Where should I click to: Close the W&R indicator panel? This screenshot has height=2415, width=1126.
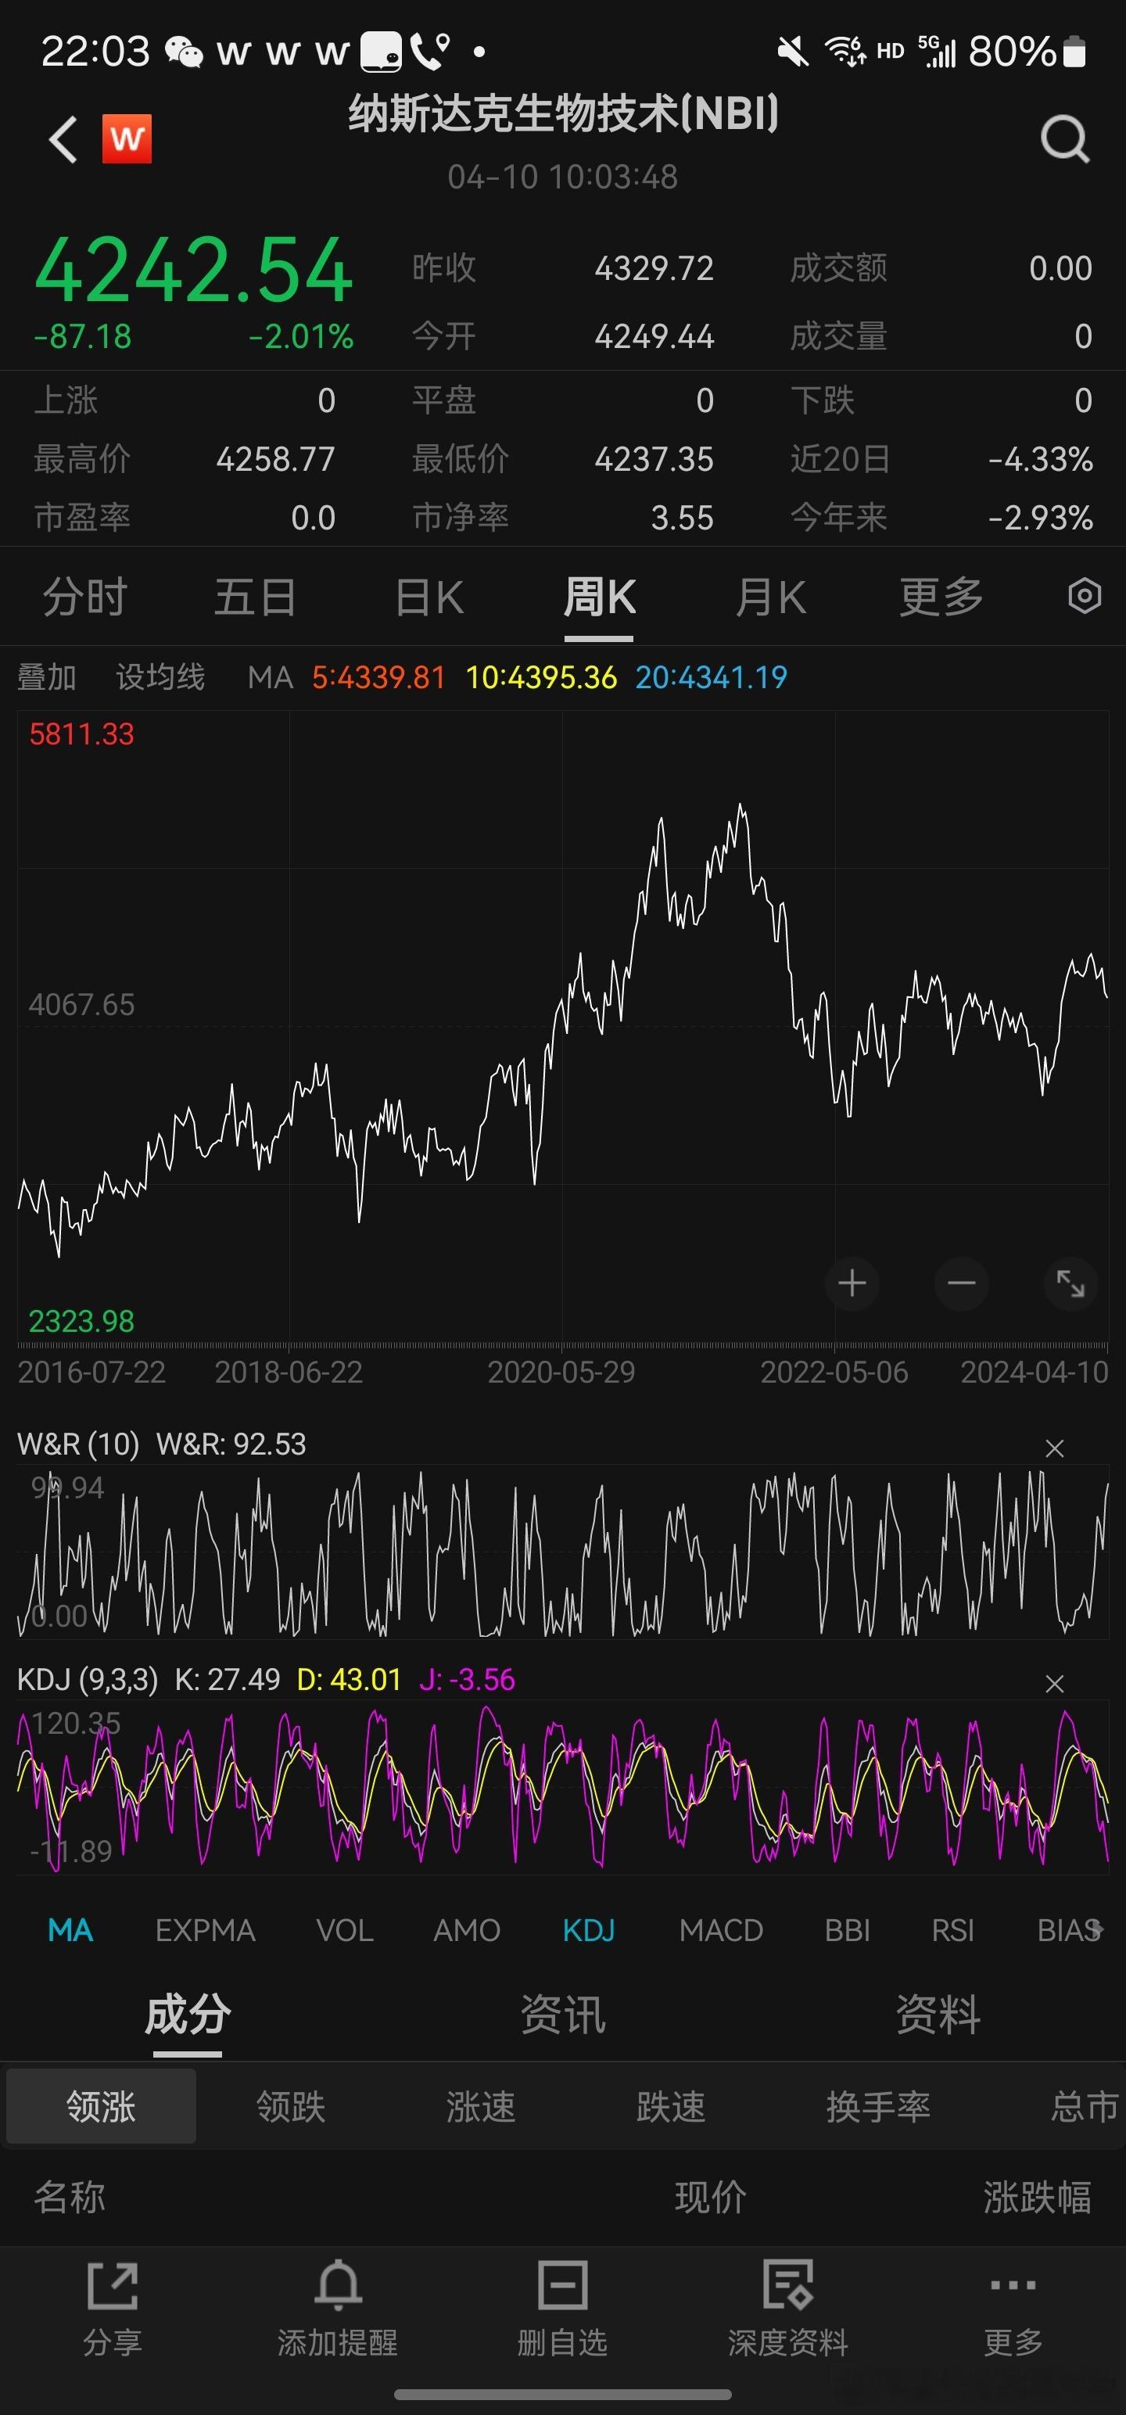[1055, 1448]
